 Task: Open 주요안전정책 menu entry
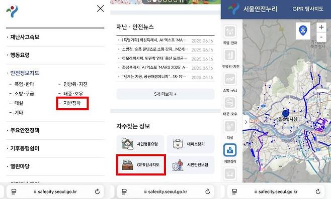click(25, 130)
